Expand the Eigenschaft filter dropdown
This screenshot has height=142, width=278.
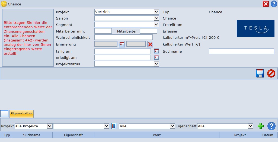(250, 126)
